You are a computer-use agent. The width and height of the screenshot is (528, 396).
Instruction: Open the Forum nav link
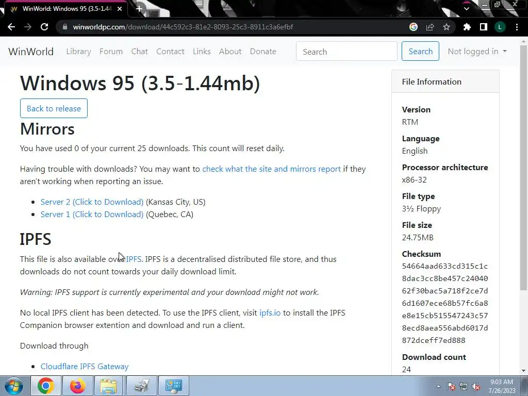point(111,52)
